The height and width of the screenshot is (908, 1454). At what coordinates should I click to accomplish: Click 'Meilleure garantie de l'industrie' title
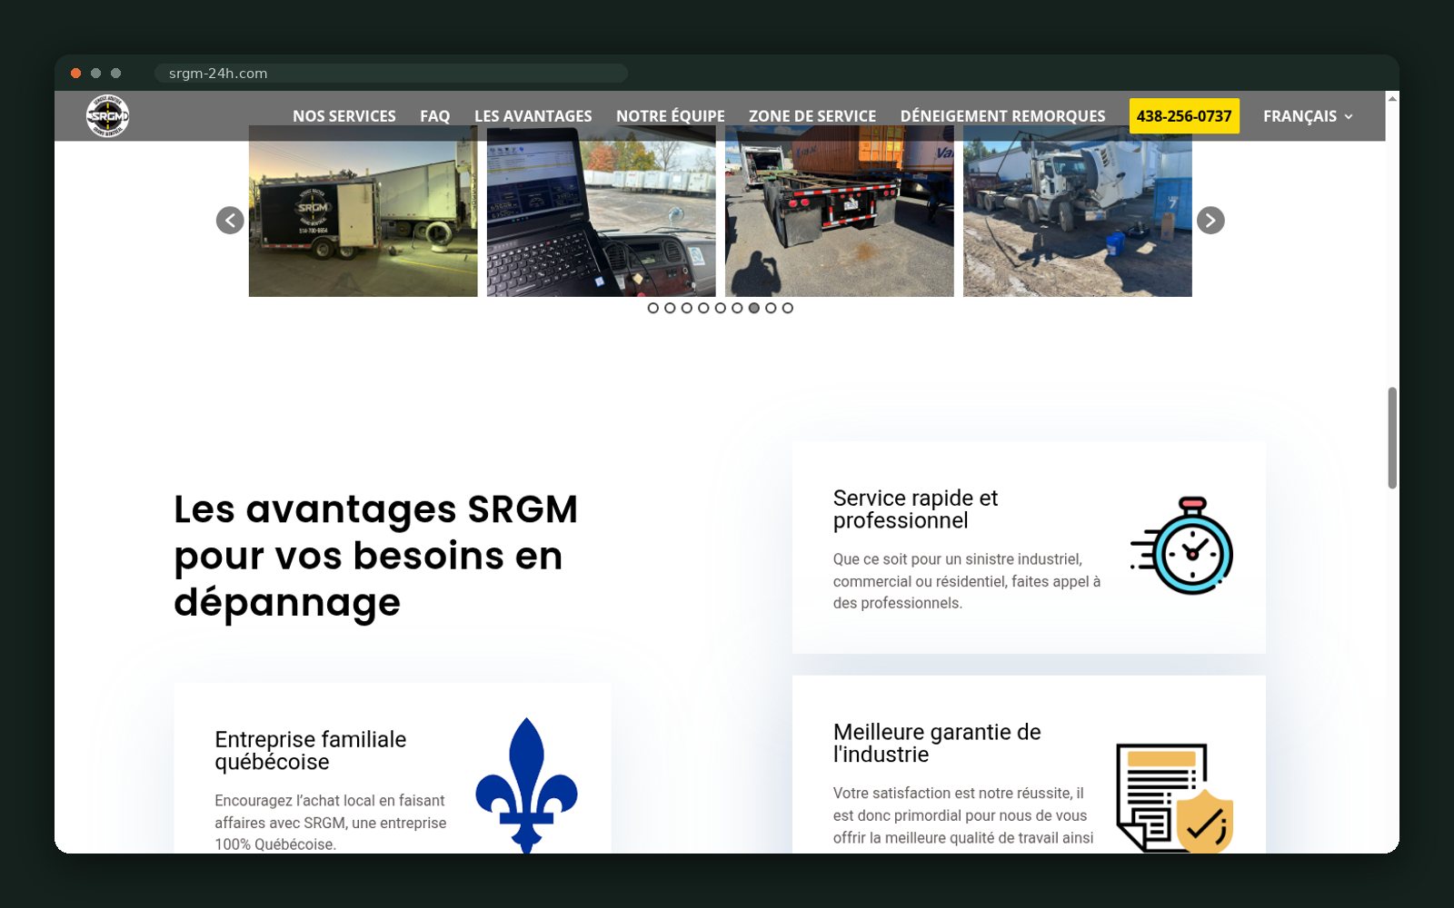(x=937, y=744)
